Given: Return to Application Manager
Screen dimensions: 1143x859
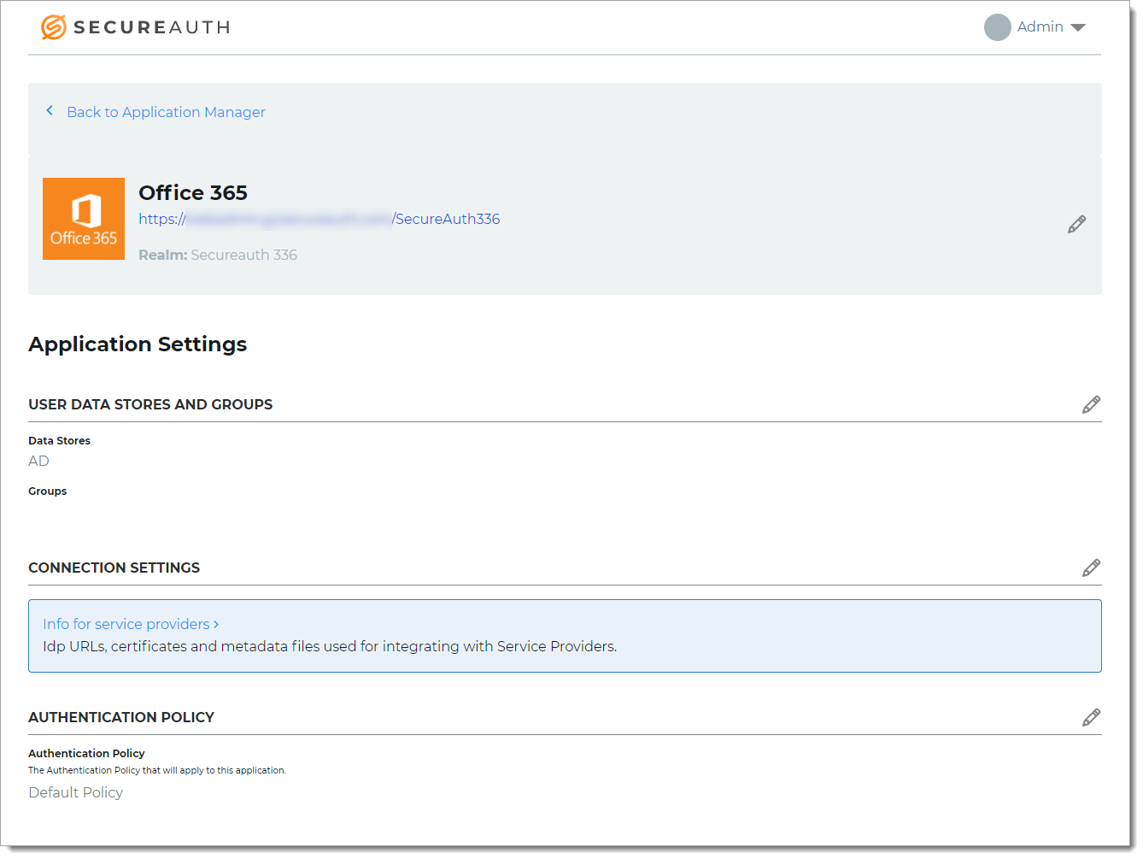Looking at the screenshot, I should [166, 112].
